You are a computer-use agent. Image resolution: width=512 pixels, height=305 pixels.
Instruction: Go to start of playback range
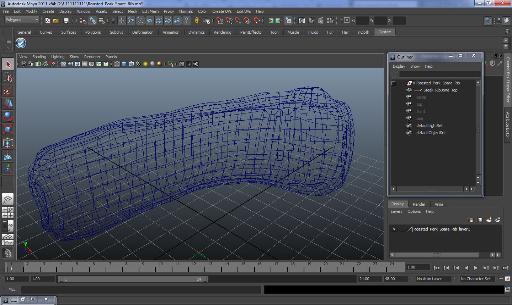[437, 268]
